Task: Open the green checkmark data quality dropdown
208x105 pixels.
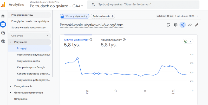Action: point(188,41)
